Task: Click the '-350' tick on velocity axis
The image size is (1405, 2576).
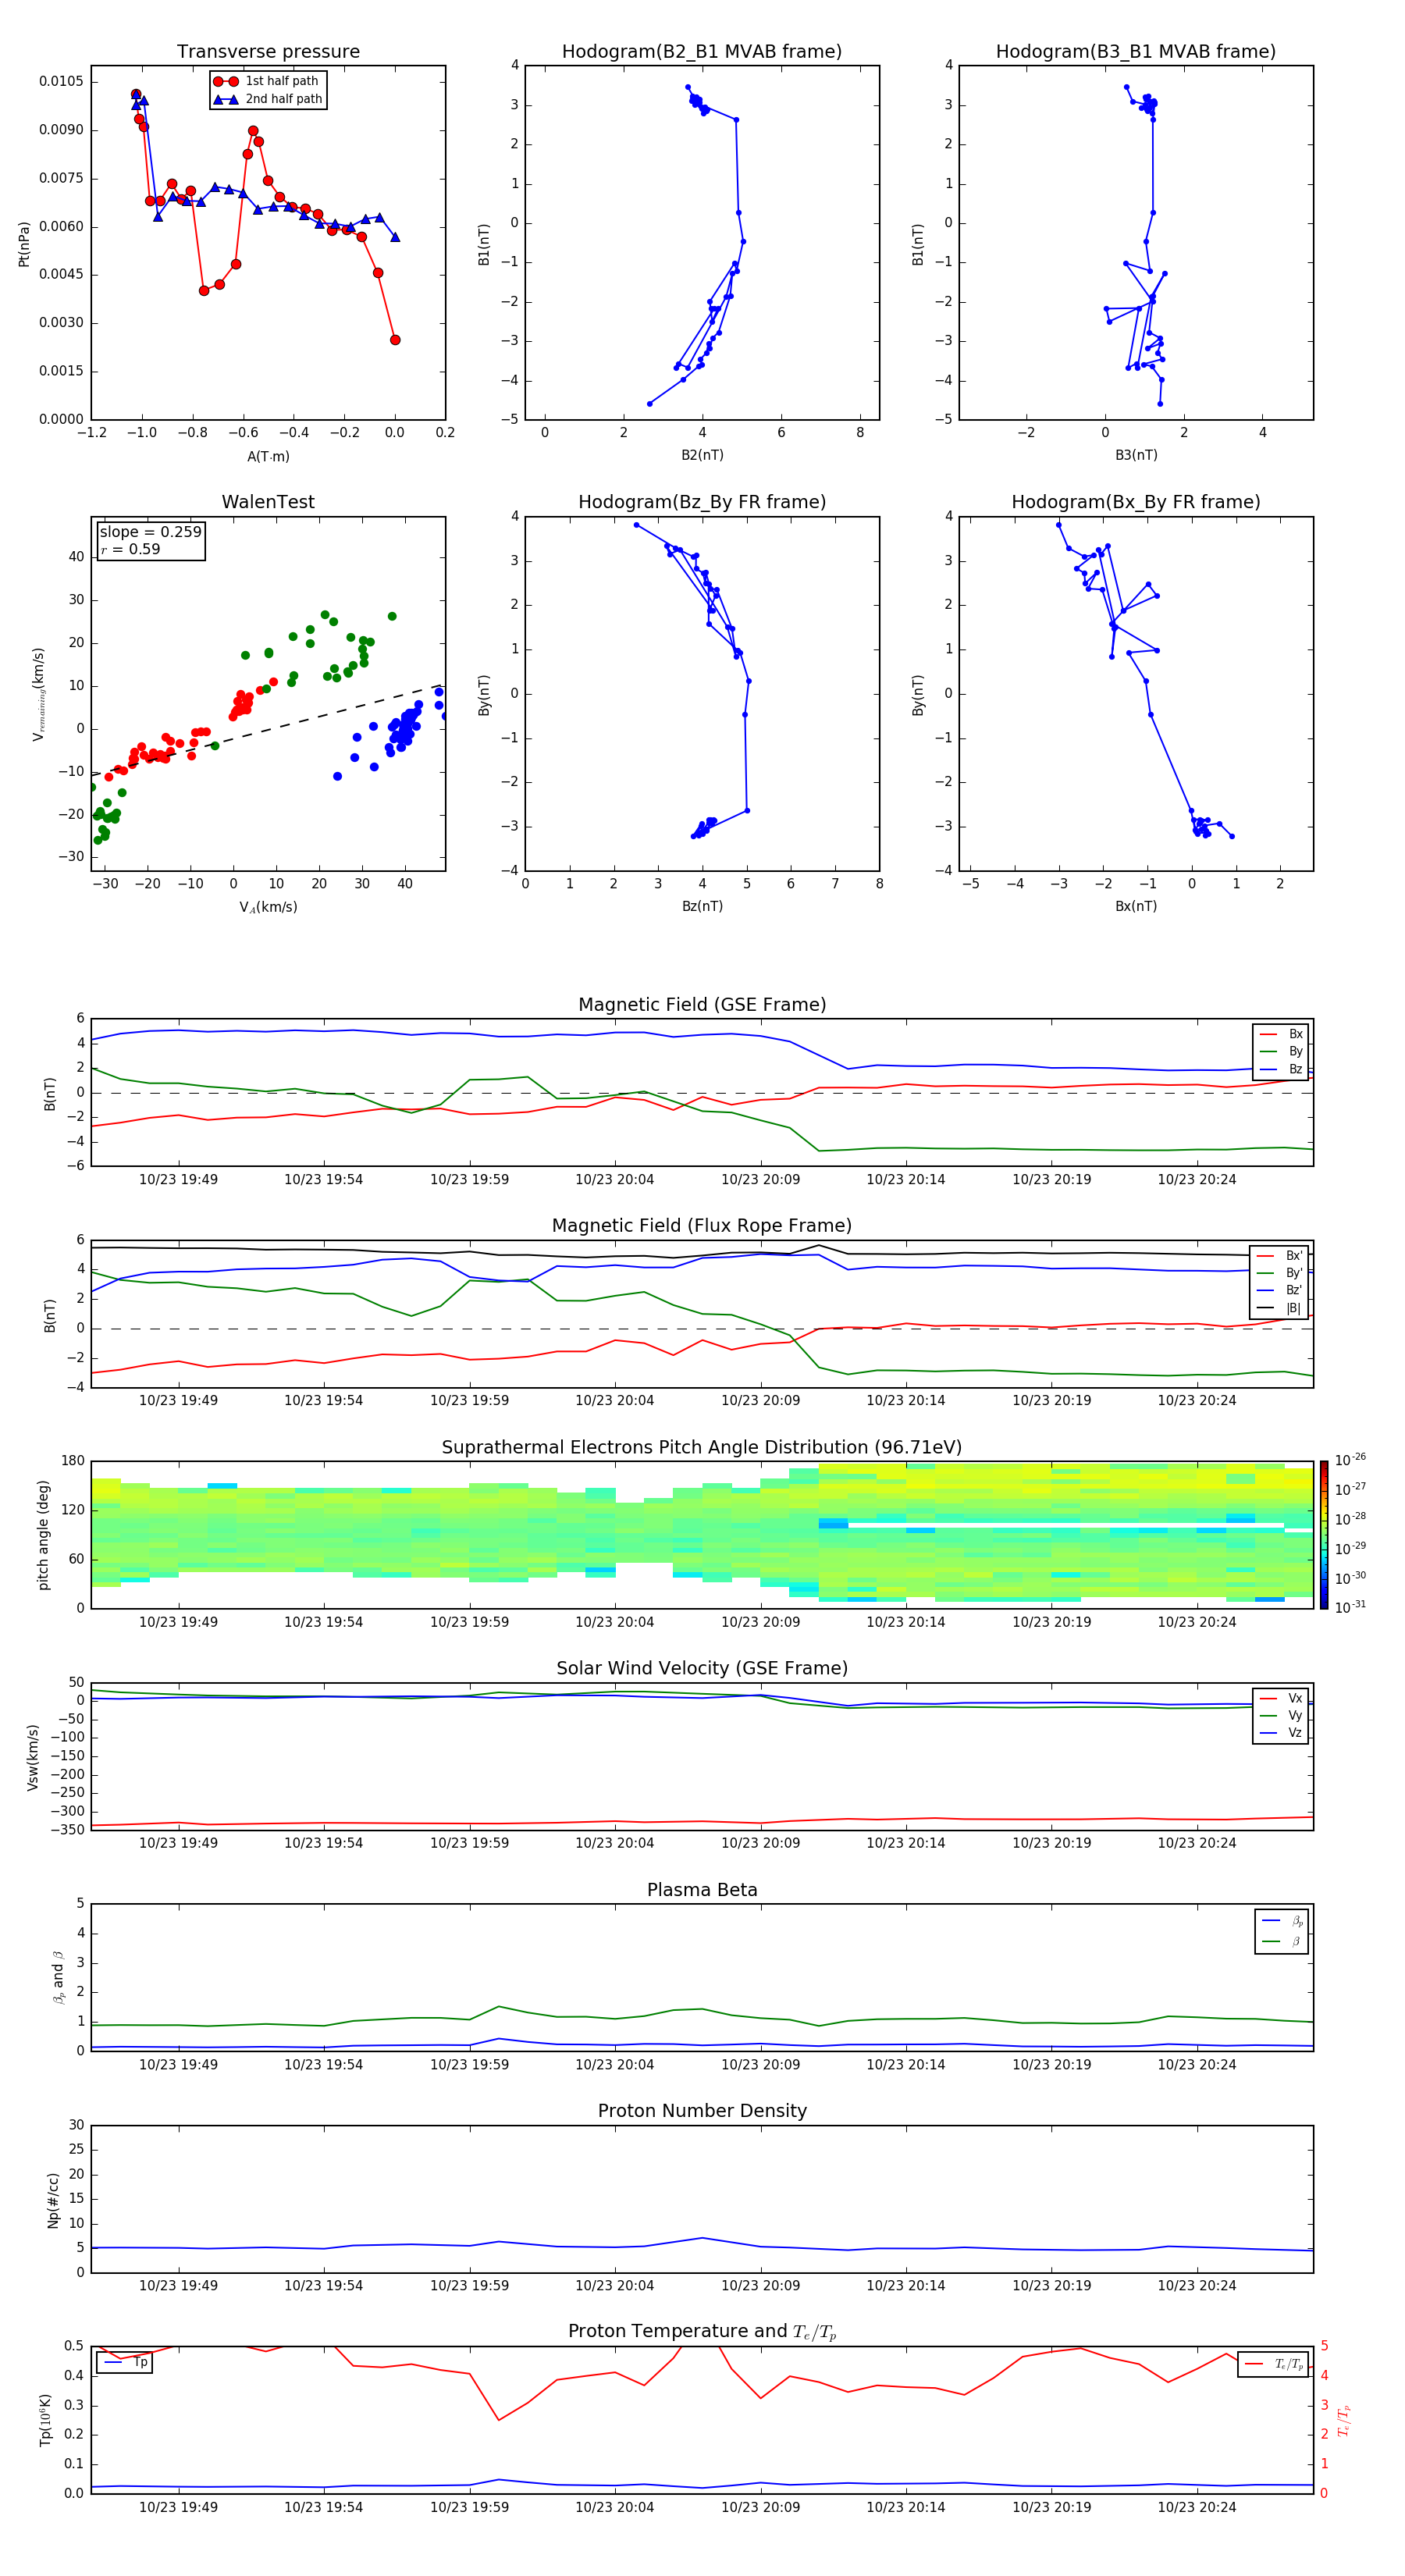Action: point(67,1830)
